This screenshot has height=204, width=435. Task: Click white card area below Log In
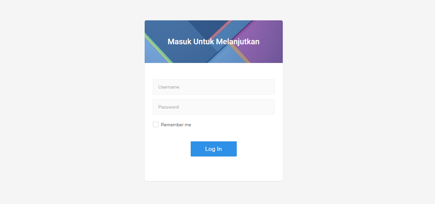pyautogui.click(x=214, y=169)
